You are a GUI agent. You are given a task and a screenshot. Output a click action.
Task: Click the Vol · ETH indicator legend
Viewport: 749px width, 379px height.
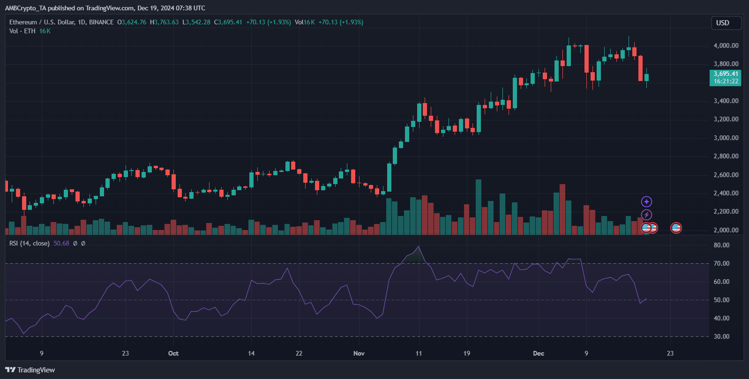point(22,31)
